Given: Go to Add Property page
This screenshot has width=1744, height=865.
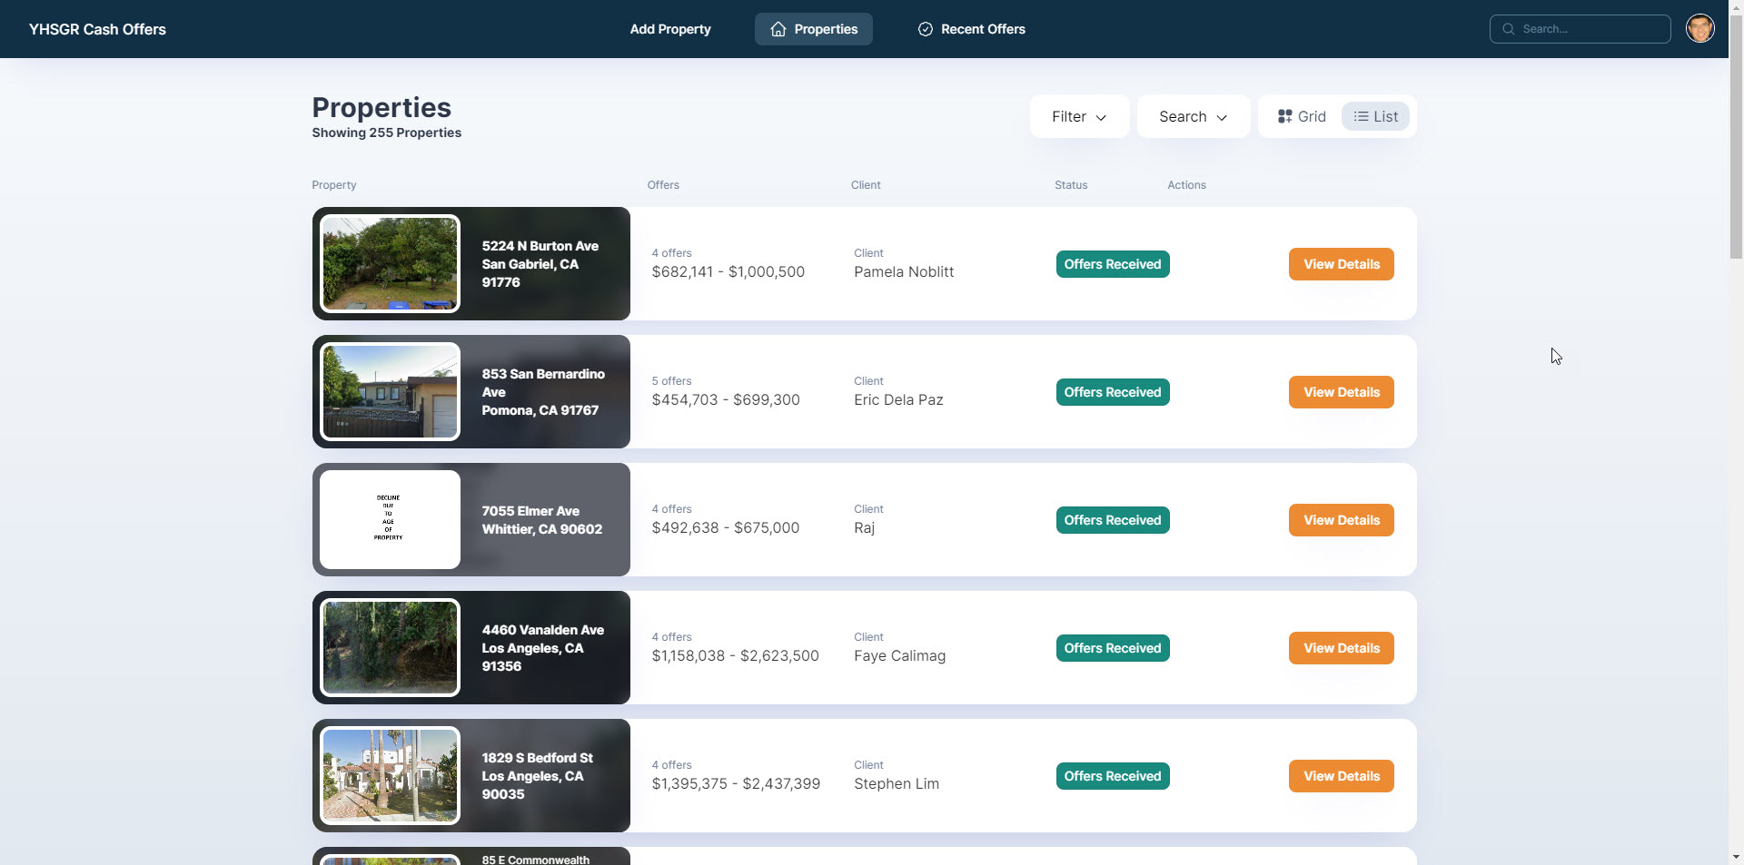Looking at the screenshot, I should [x=670, y=29].
